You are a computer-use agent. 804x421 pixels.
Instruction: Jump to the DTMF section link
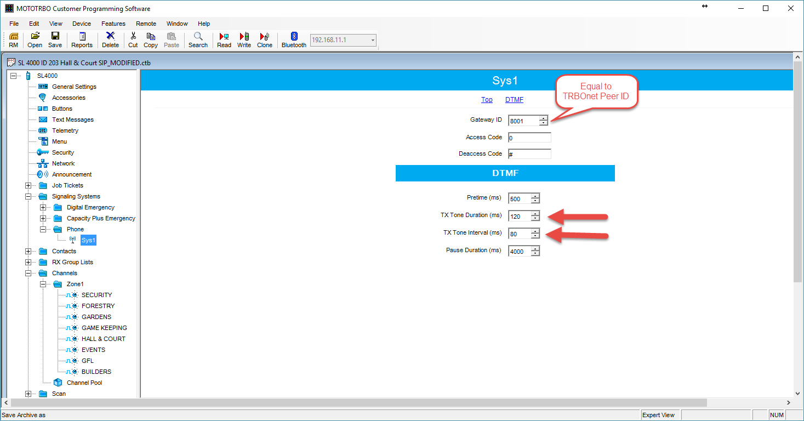[x=514, y=100]
